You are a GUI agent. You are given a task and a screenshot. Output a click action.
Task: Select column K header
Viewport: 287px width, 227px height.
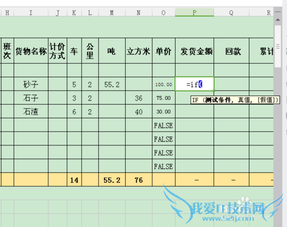[74, 13]
